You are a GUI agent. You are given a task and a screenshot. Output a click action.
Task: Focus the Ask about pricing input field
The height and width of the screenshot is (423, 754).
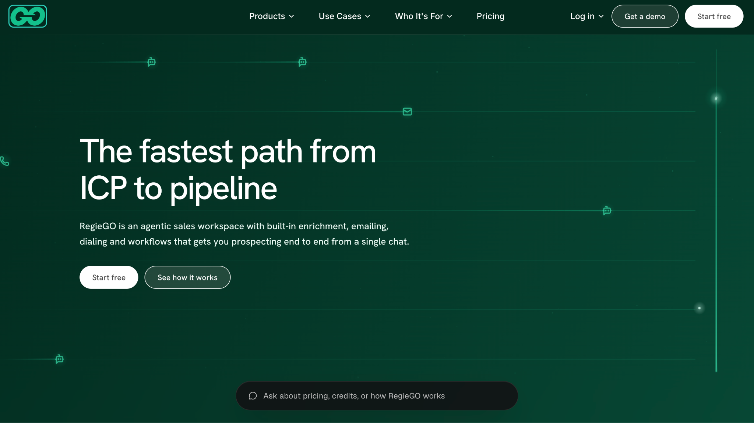click(377, 396)
